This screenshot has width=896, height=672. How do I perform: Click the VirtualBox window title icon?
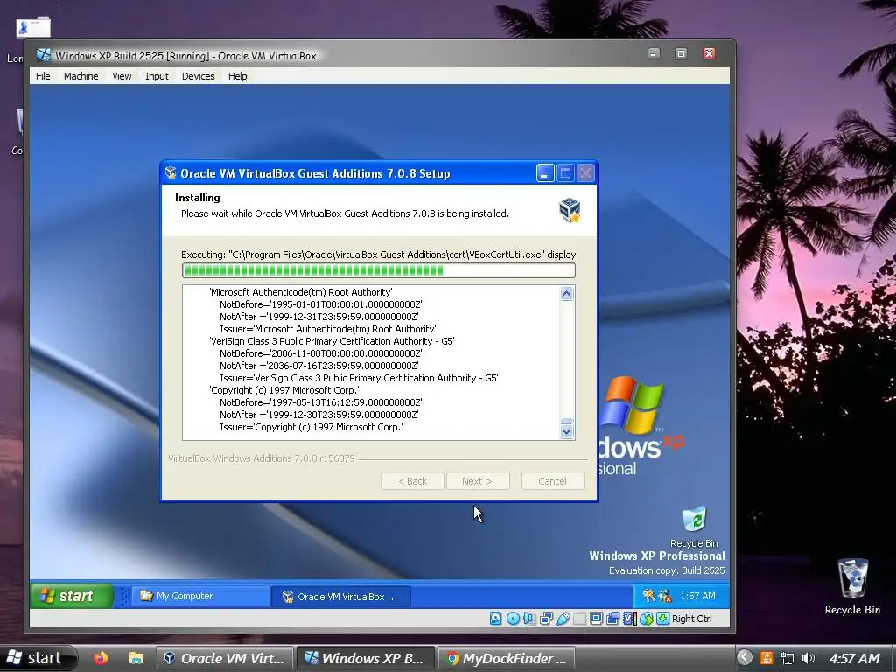(44, 55)
